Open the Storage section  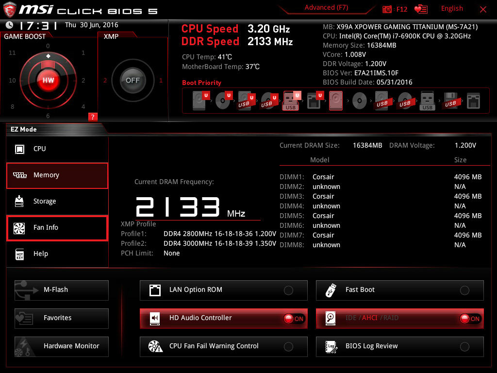click(57, 202)
